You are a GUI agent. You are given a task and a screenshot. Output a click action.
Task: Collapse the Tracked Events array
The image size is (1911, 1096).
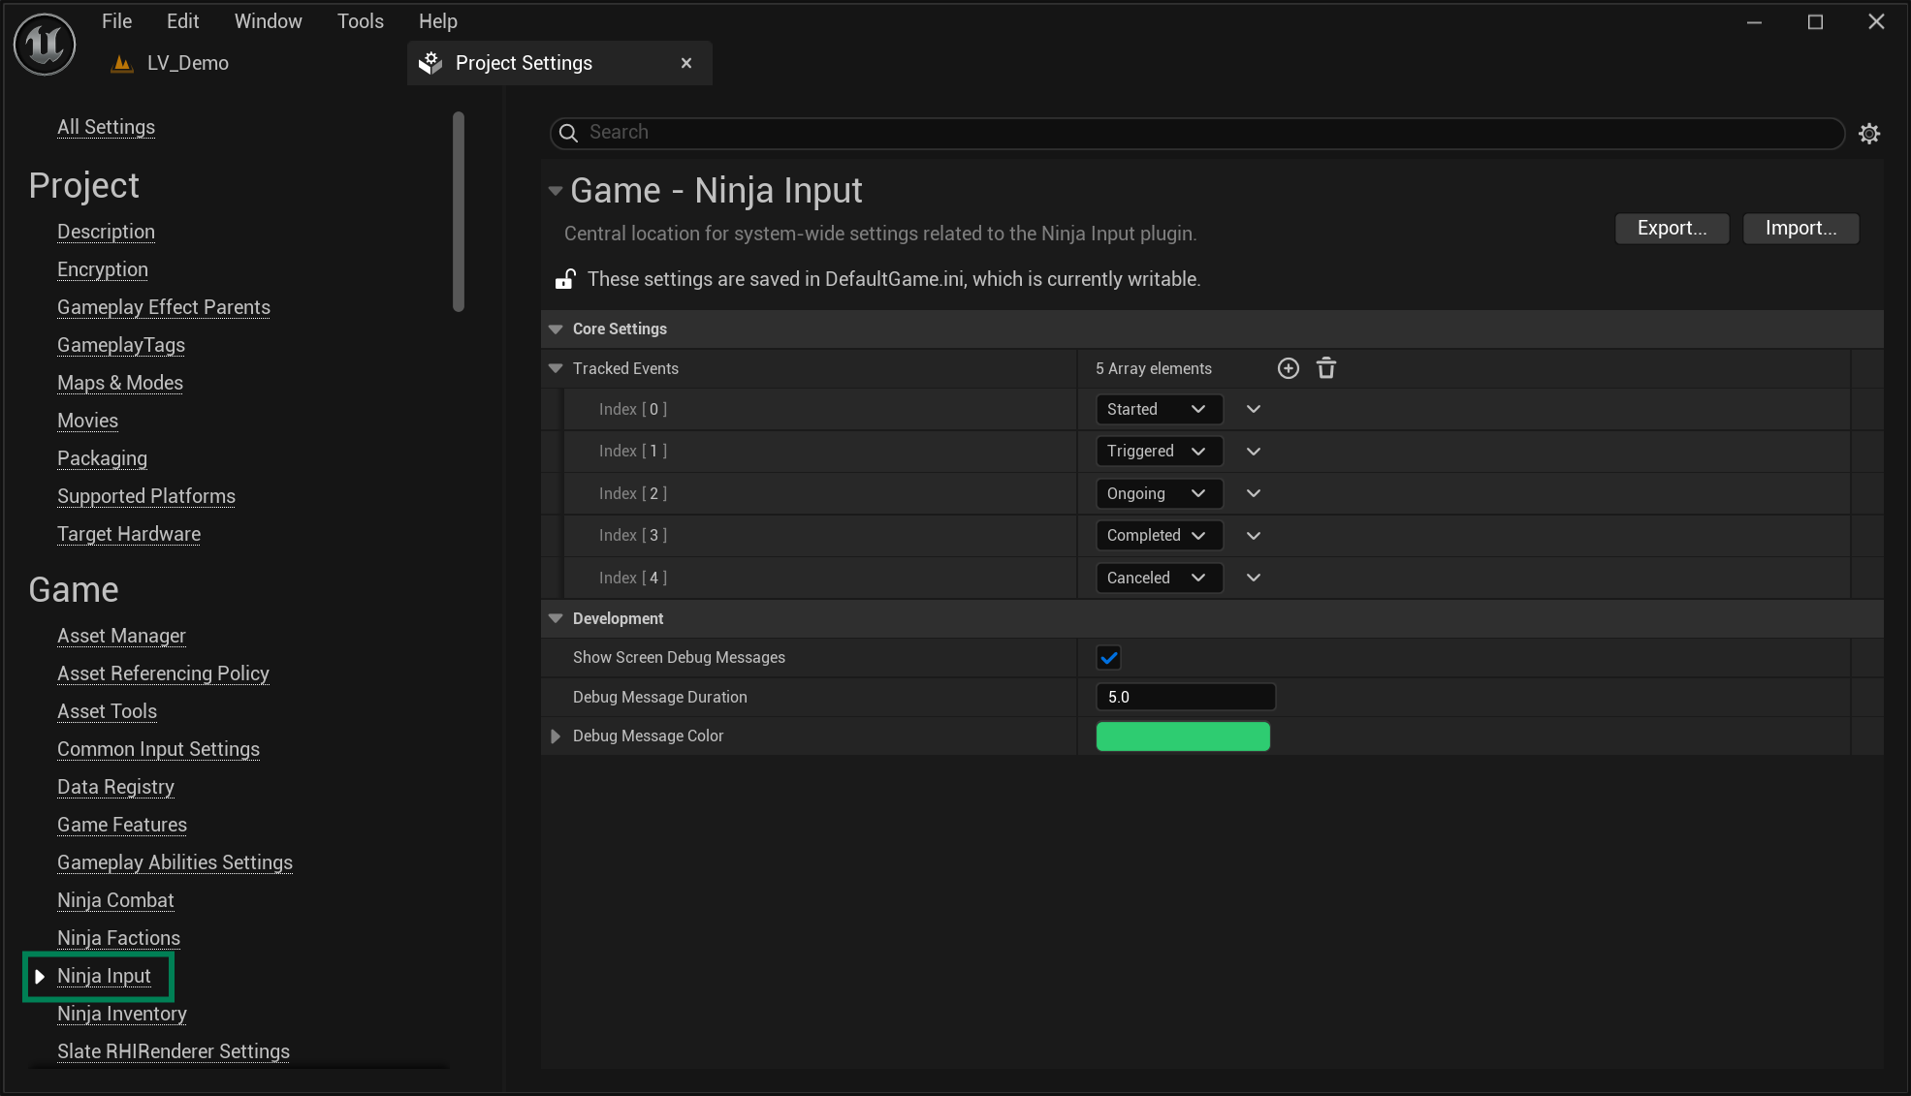point(556,368)
